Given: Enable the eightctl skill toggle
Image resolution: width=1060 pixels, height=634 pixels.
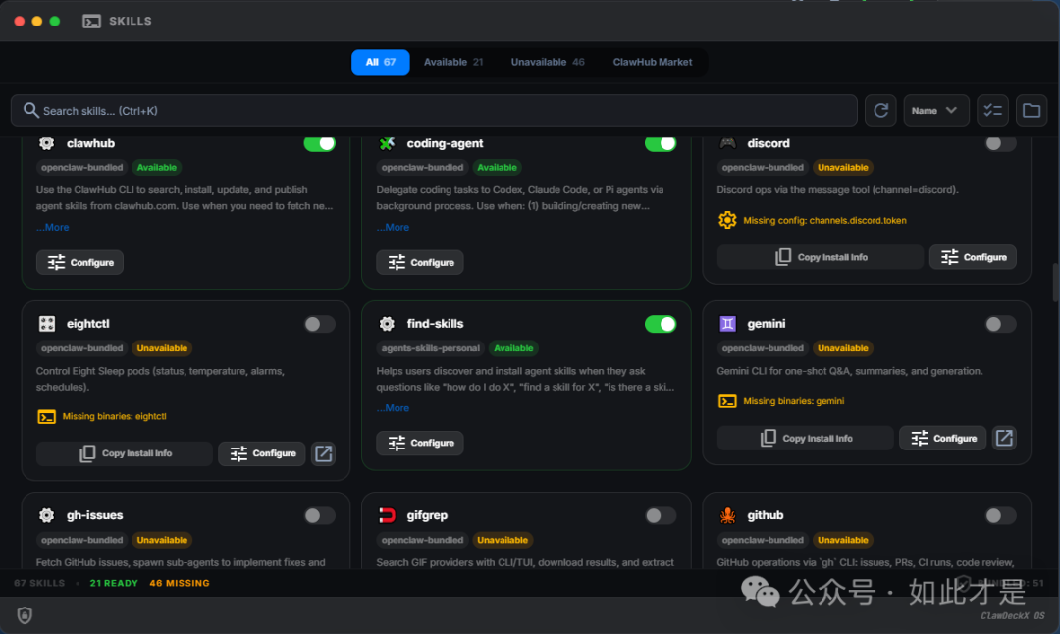Looking at the screenshot, I should pyautogui.click(x=320, y=324).
